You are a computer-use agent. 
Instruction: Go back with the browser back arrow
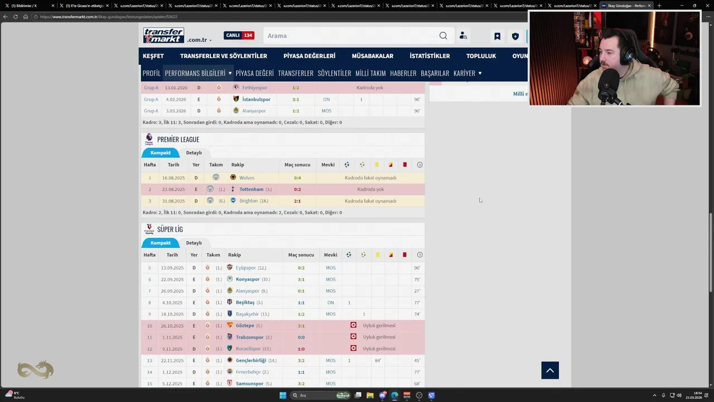[6, 17]
